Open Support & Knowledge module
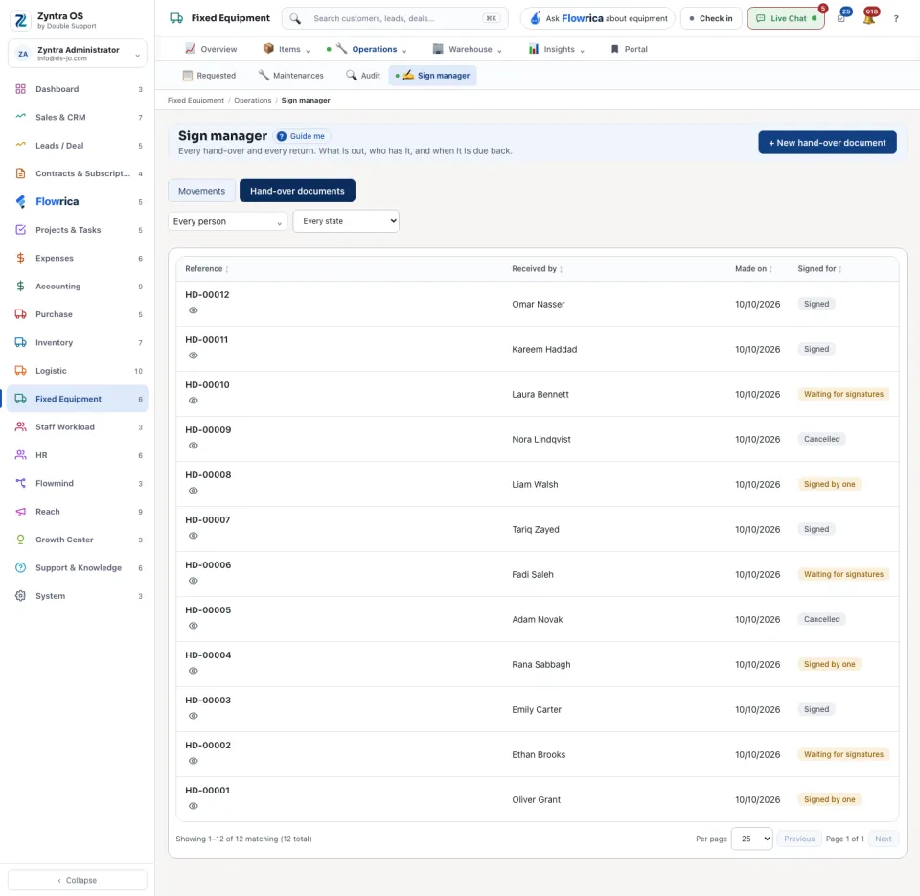The height and width of the screenshot is (896, 920). click(x=77, y=568)
